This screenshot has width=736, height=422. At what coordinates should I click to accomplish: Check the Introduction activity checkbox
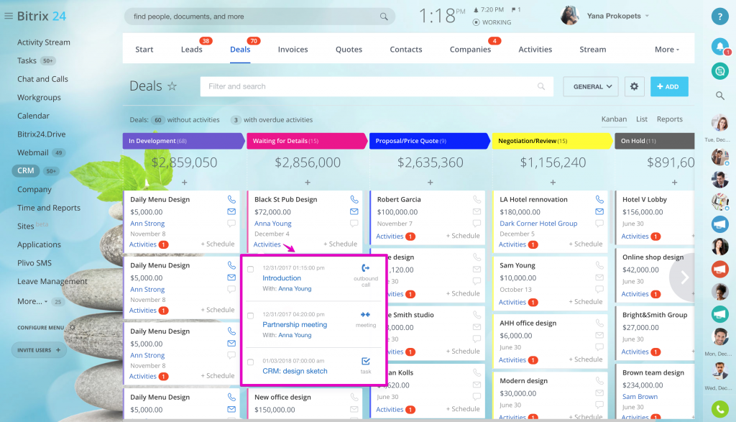pos(250,270)
